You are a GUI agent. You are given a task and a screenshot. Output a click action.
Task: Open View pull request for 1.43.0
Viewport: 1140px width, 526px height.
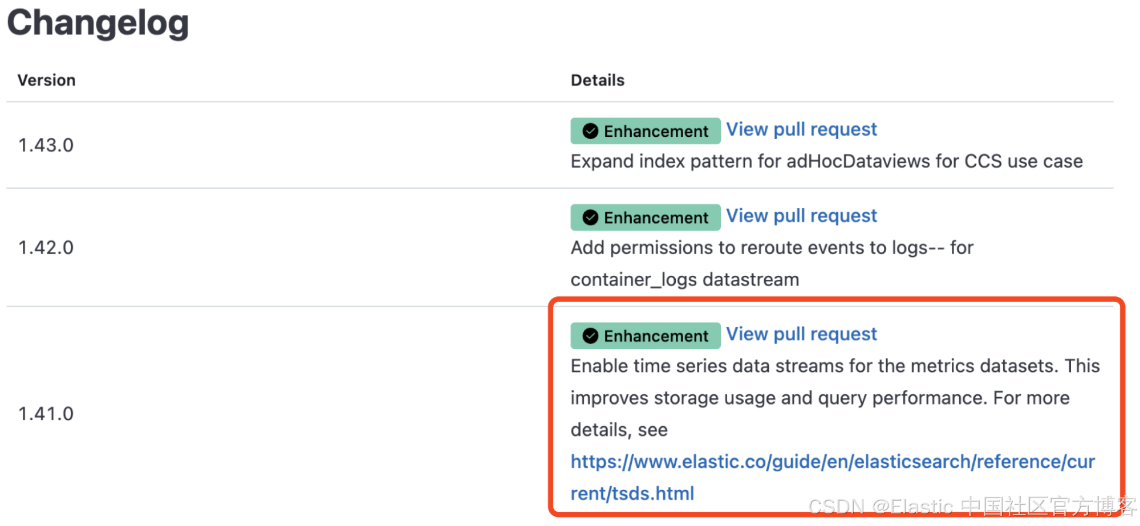click(801, 129)
